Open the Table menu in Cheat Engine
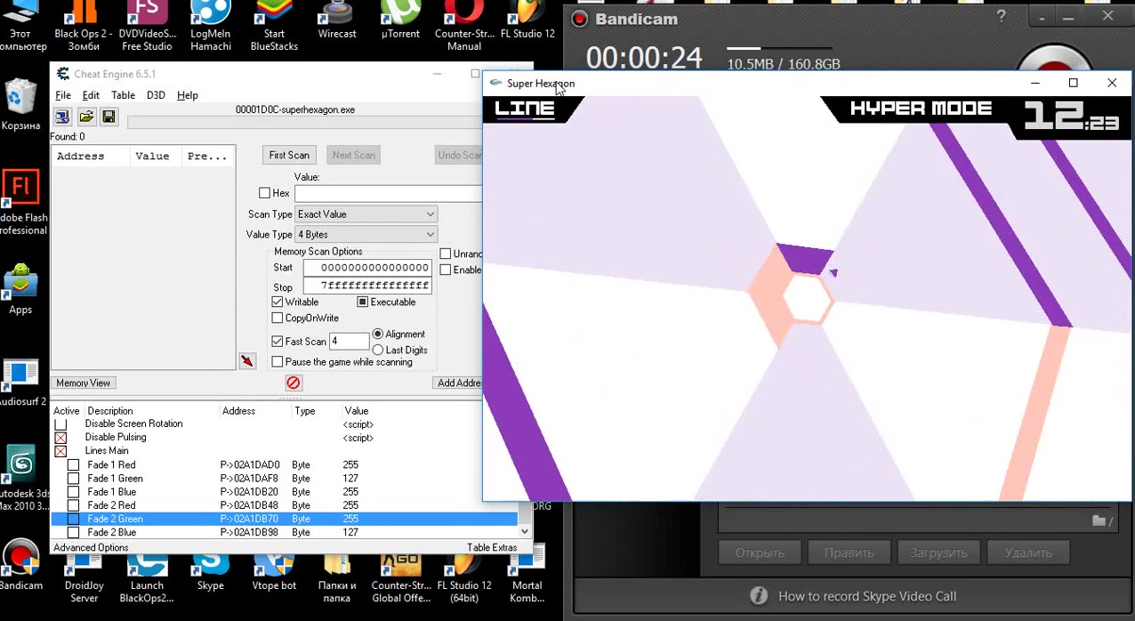The height and width of the screenshot is (621, 1135). pyautogui.click(x=123, y=95)
